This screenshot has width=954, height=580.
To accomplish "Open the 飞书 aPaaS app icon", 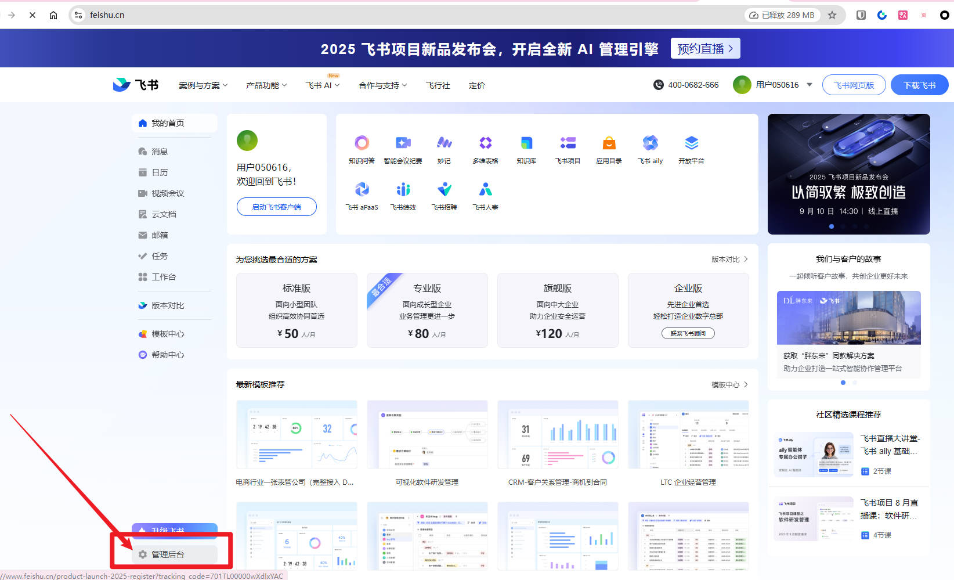I will (362, 189).
